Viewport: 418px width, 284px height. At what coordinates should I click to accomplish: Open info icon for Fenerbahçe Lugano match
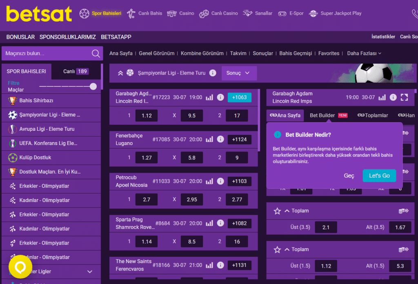coord(220,139)
